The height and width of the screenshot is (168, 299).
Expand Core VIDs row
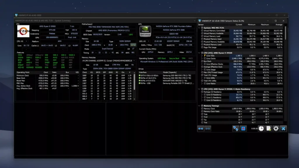[x=202, y=56]
